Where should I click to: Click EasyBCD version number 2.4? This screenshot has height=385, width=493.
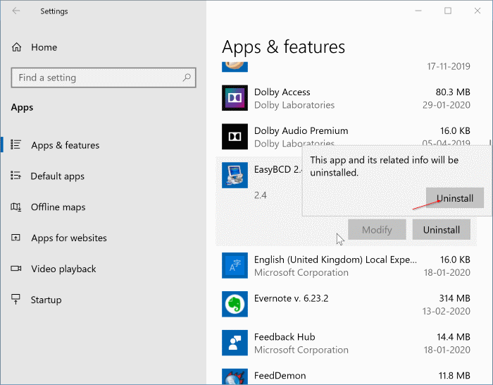(x=260, y=195)
